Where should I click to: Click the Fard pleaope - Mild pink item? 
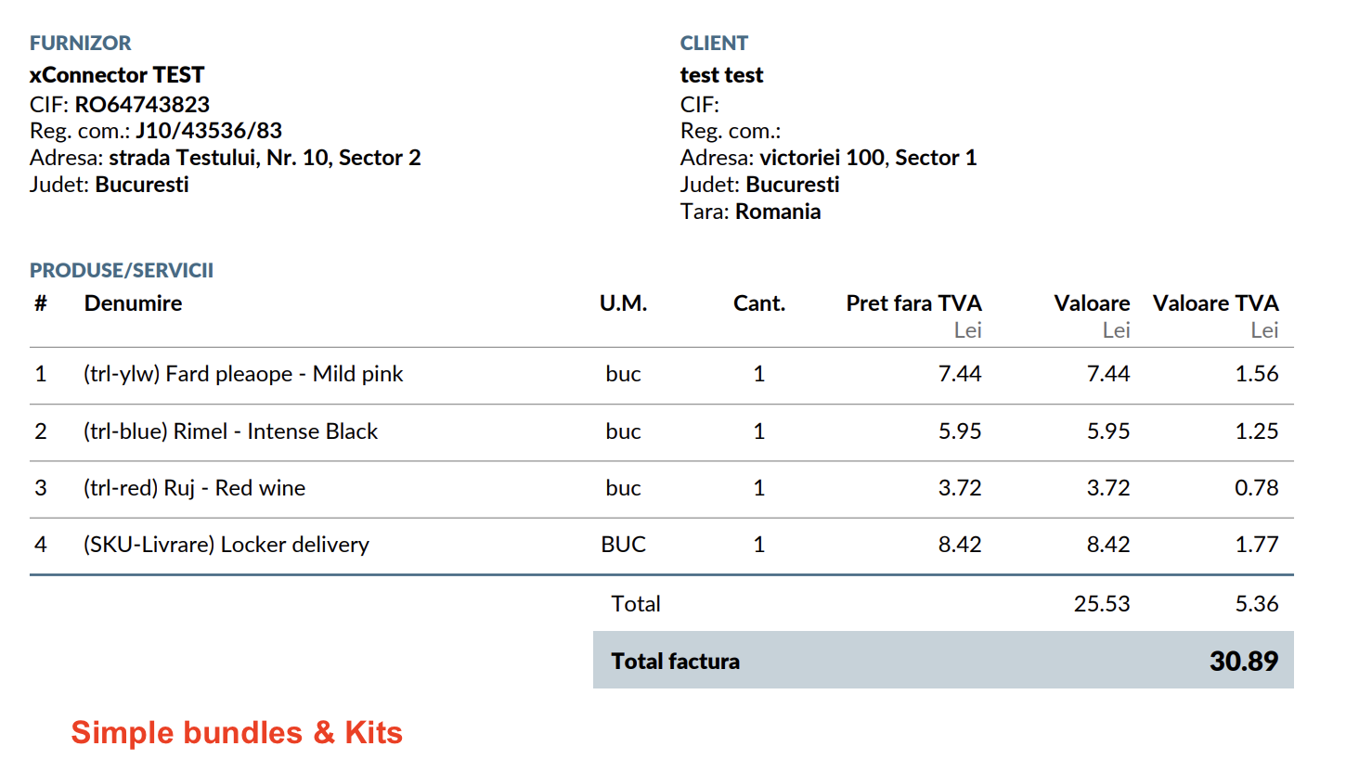click(243, 374)
